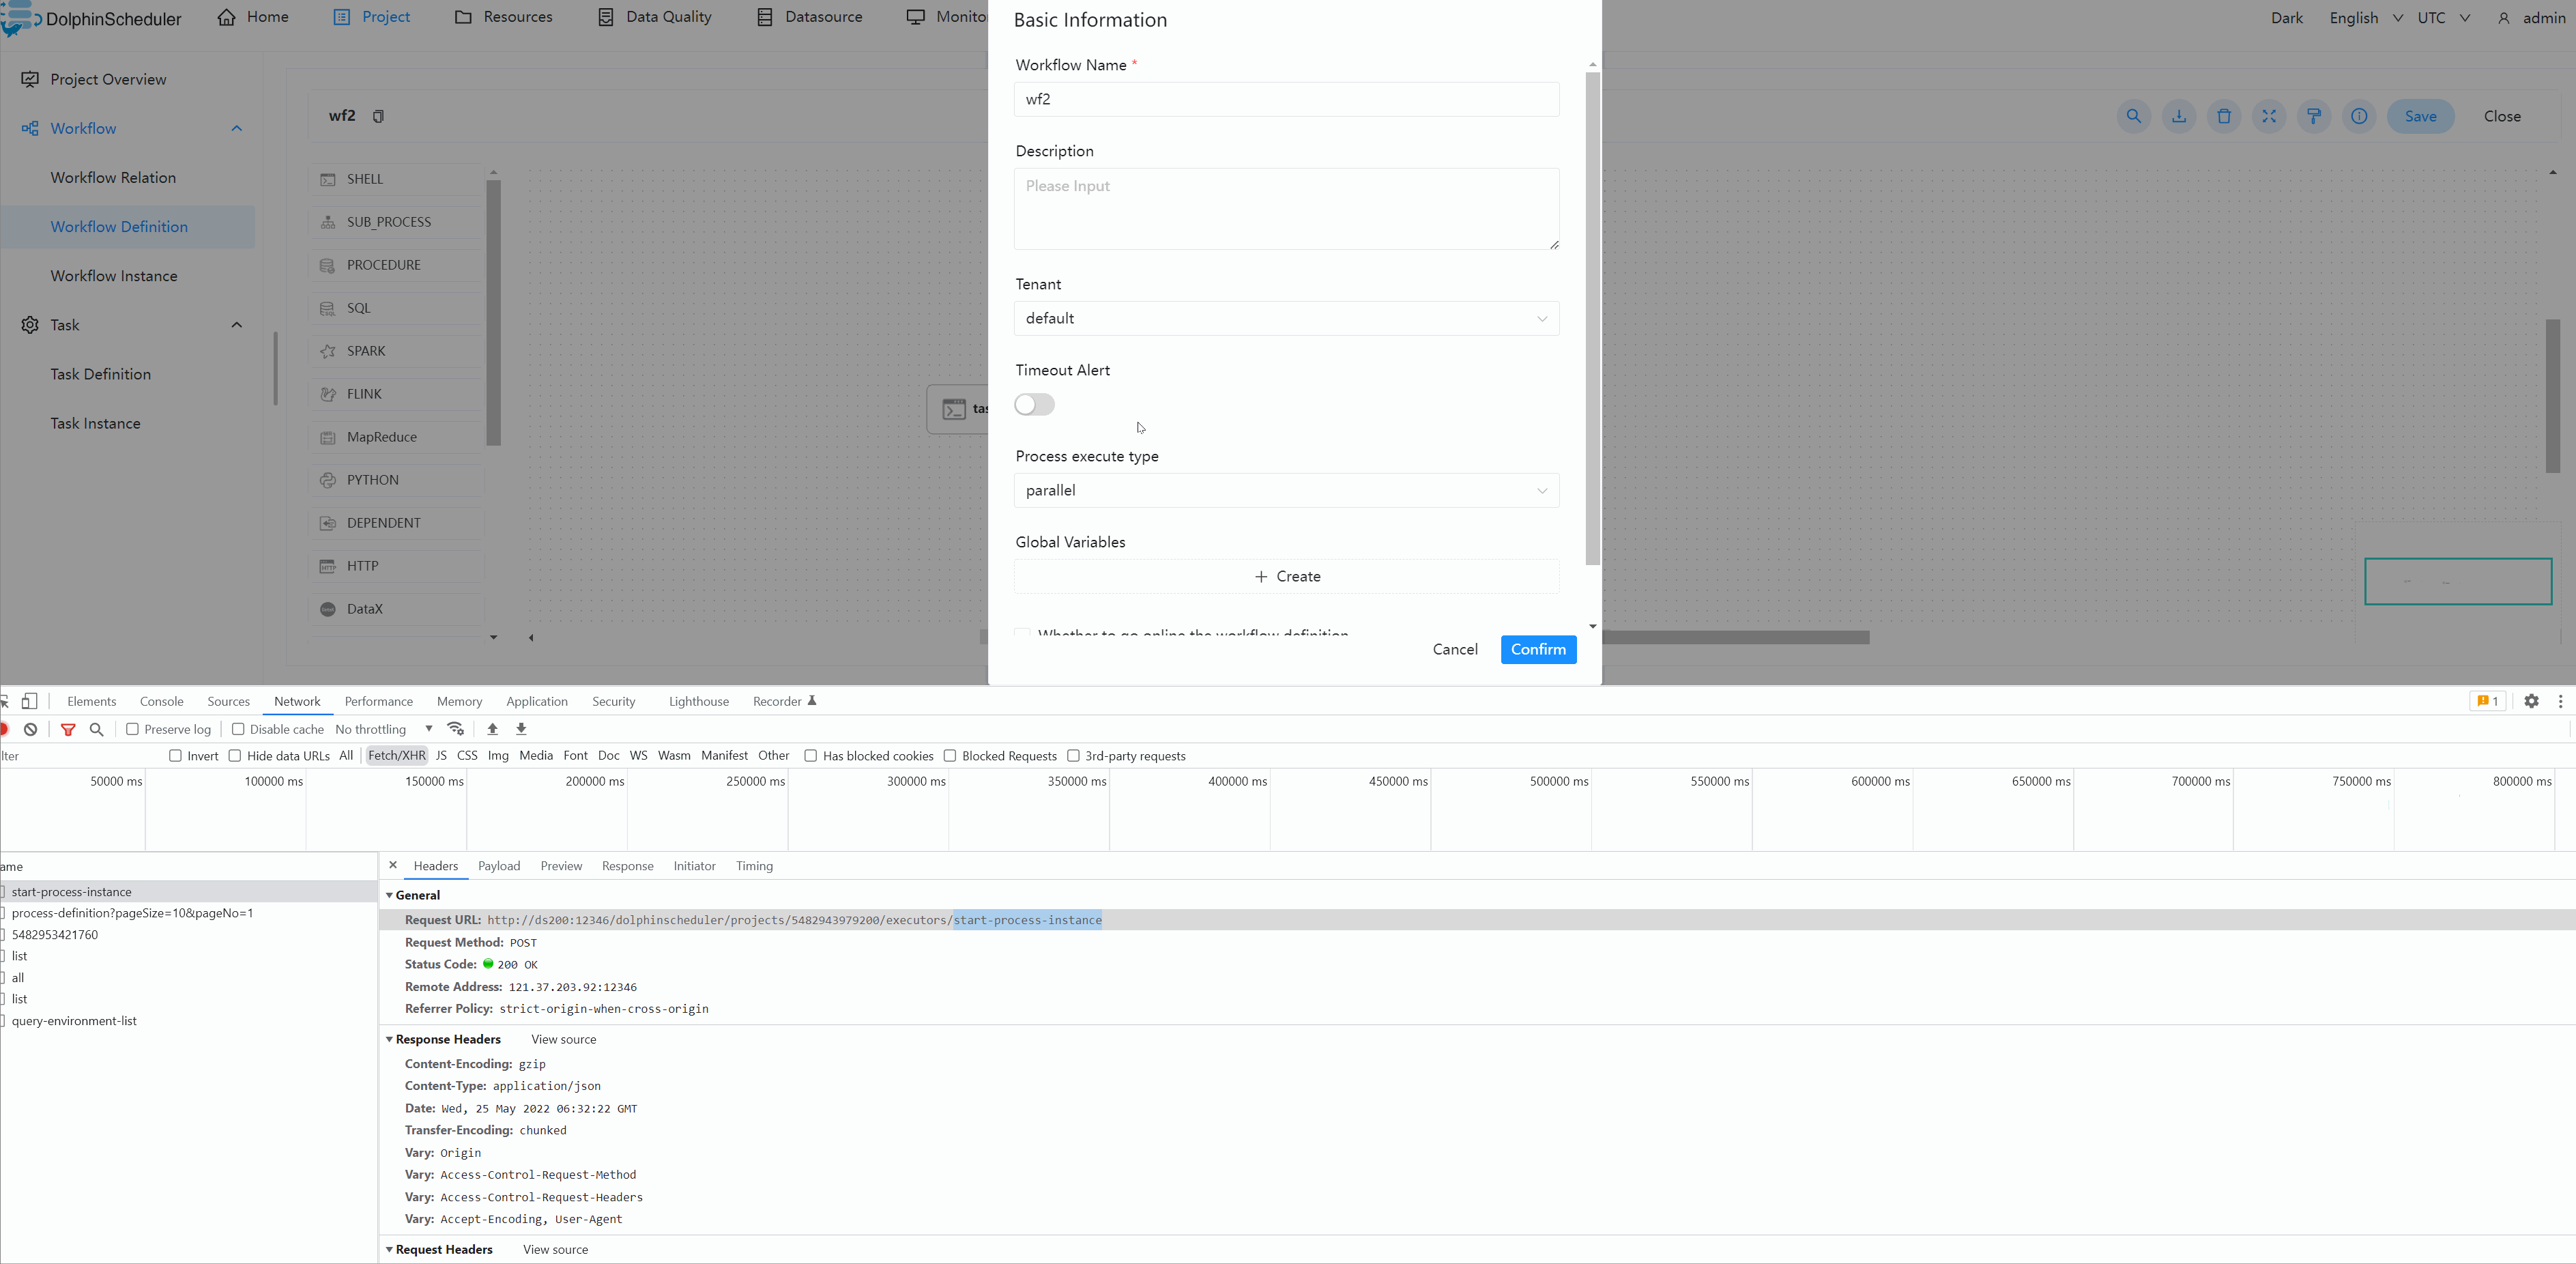Click the delete icon in workflow toolbar

click(2223, 116)
